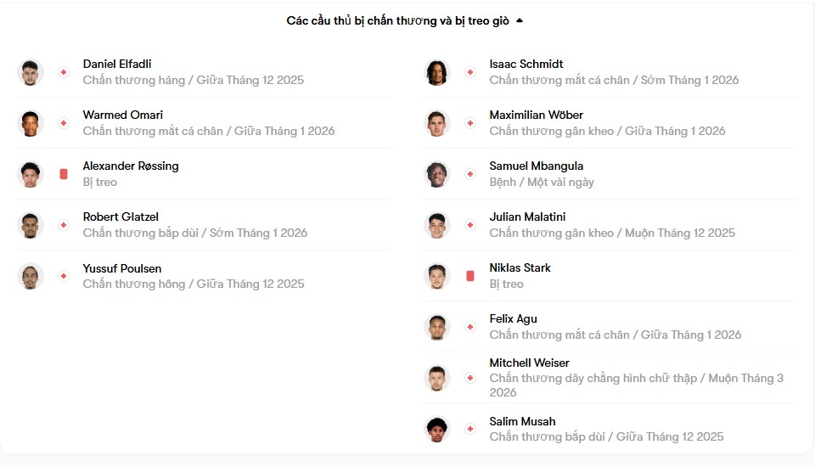
Task: Select Julian Malatini's player photo
Action: [x=437, y=225]
